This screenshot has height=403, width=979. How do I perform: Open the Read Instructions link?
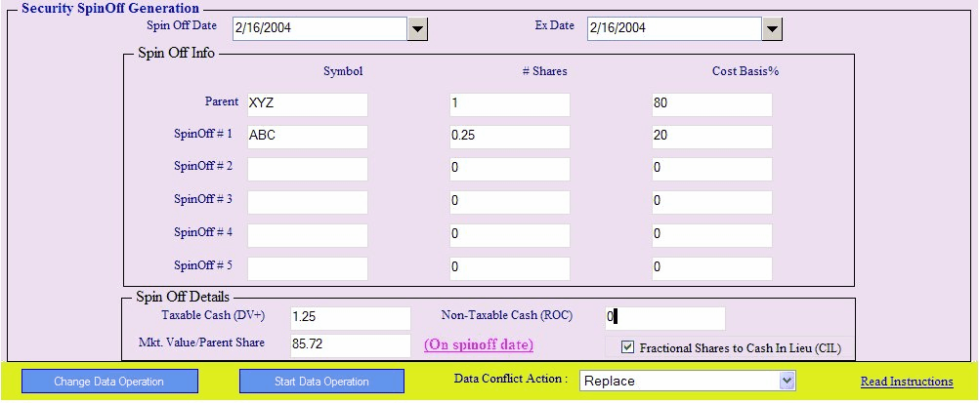(906, 382)
